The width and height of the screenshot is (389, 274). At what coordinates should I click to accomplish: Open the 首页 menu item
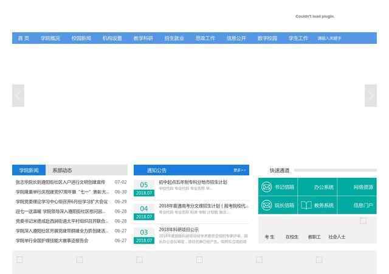tap(24, 38)
